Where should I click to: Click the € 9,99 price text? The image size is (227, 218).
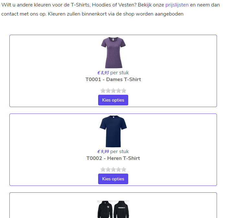[103, 151]
